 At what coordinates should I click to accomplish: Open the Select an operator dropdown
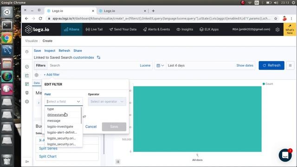click(107, 102)
